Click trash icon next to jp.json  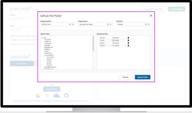128,43
